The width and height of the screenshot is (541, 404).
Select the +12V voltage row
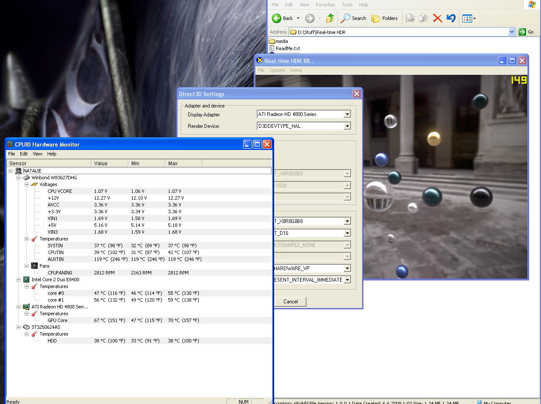pyautogui.click(x=139, y=198)
